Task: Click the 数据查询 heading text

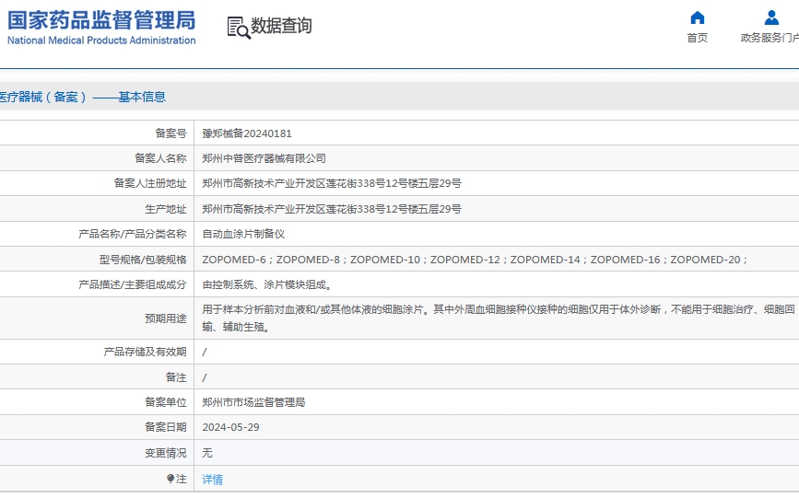Action: pyautogui.click(x=281, y=26)
